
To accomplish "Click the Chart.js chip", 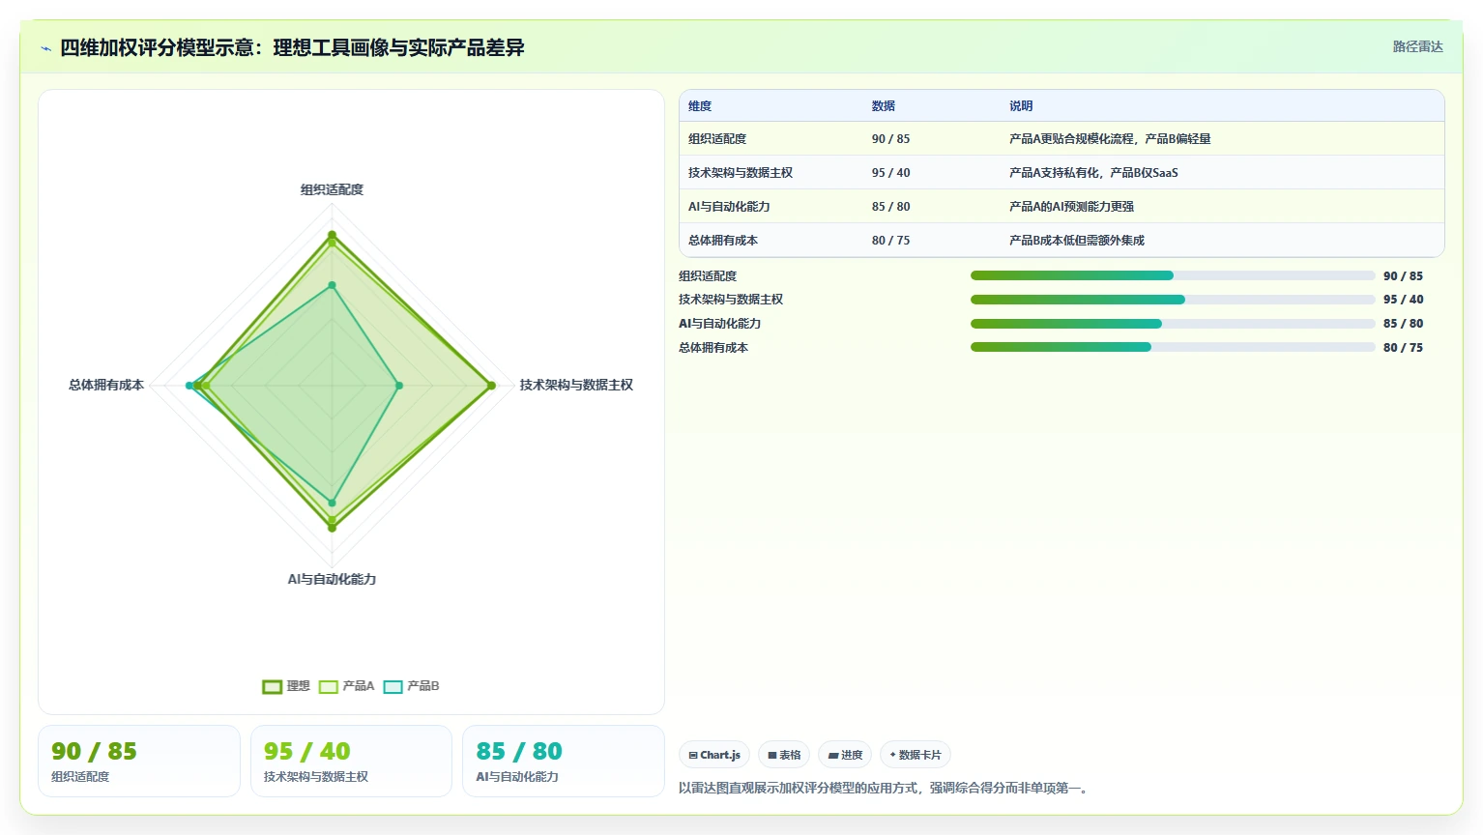I will point(714,755).
